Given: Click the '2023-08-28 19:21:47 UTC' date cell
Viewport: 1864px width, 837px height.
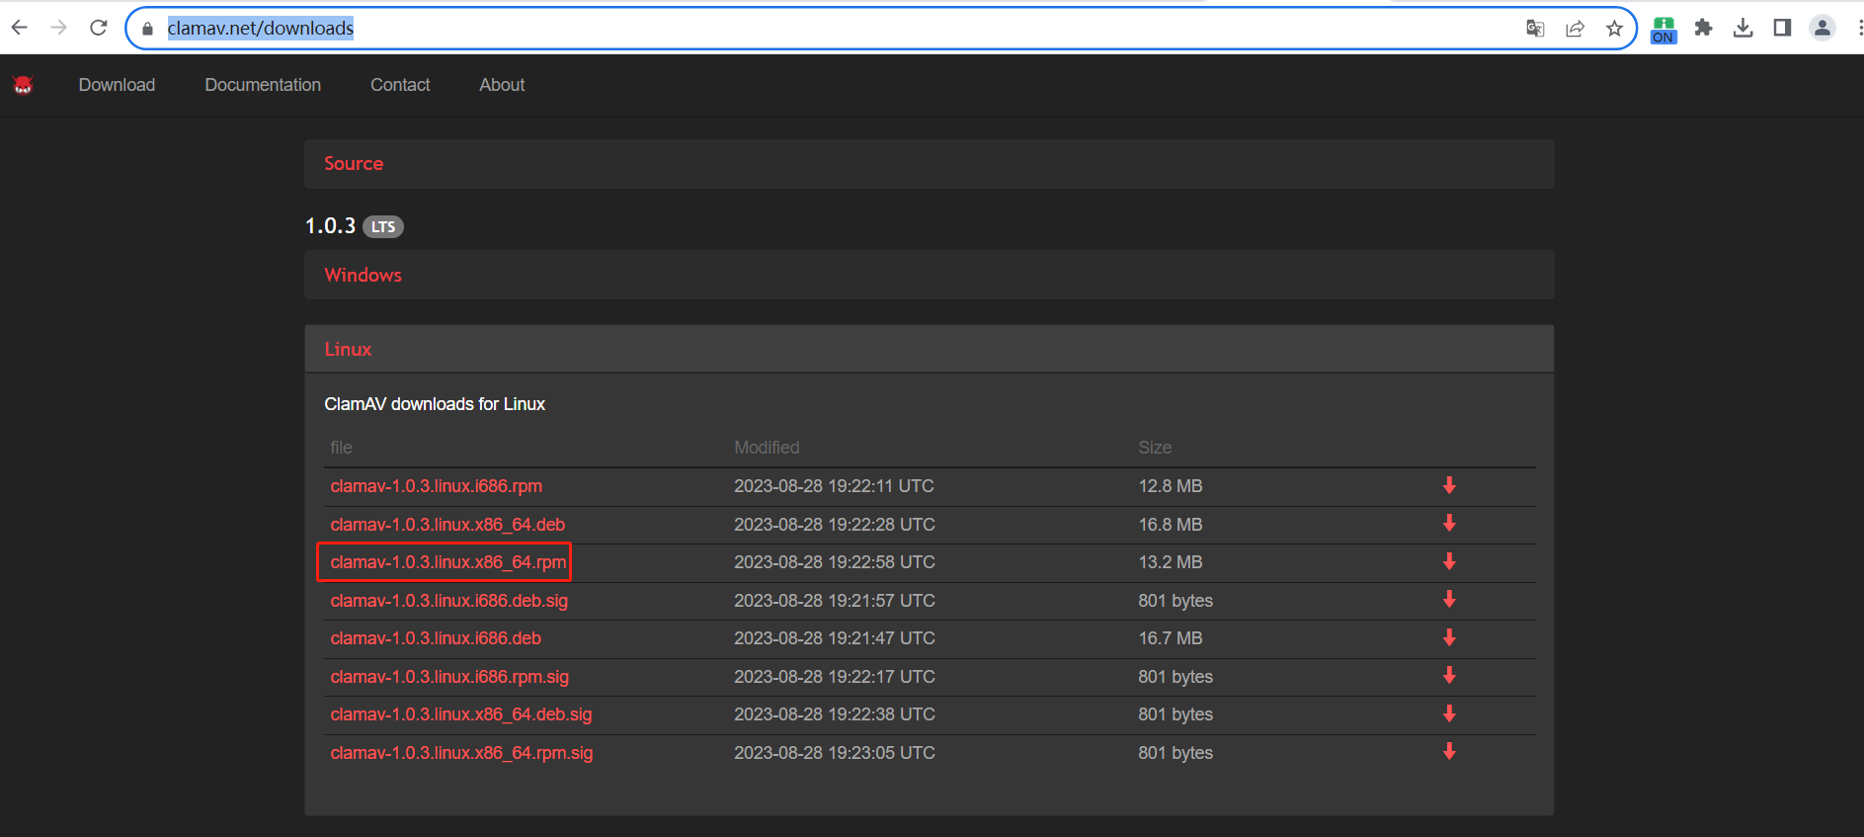Looking at the screenshot, I should pyautogui.click(x=834, y=638).
